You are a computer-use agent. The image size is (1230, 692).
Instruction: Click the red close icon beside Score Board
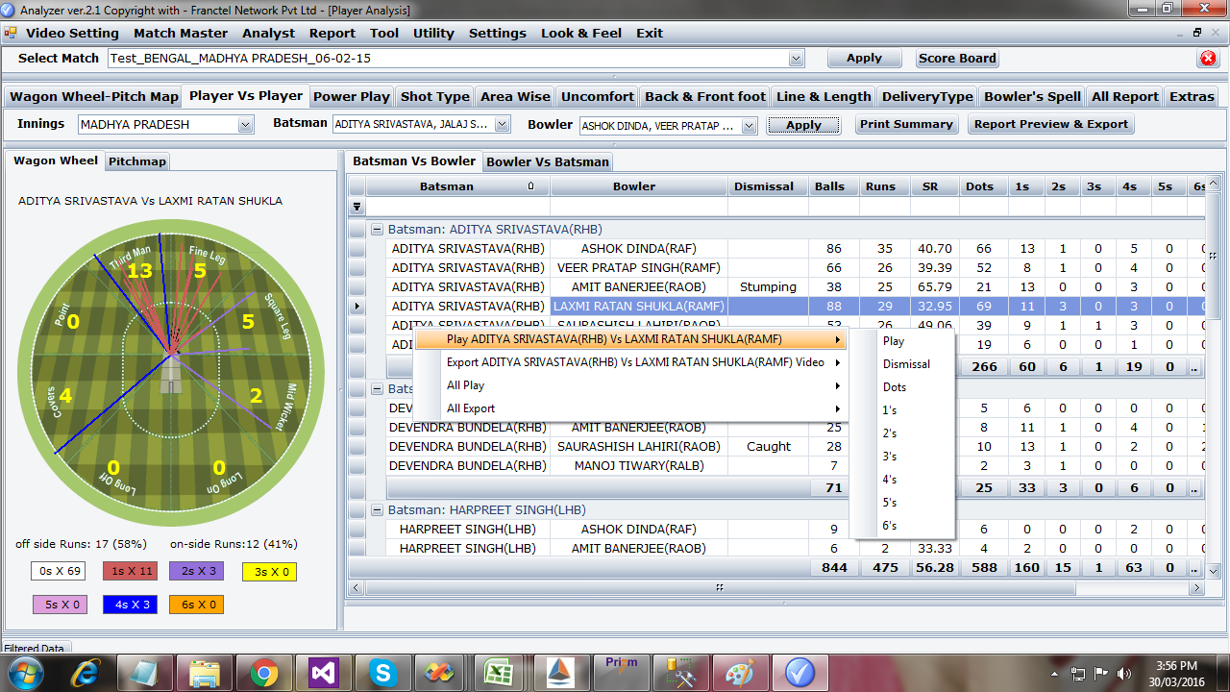click(1208, 59)
